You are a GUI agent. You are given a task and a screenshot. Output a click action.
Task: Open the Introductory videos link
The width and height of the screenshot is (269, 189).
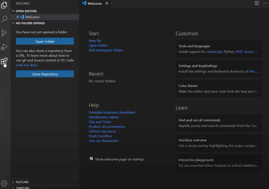[103, 117]
